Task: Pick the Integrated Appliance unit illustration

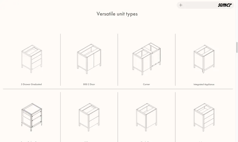Action: point(204,59)
